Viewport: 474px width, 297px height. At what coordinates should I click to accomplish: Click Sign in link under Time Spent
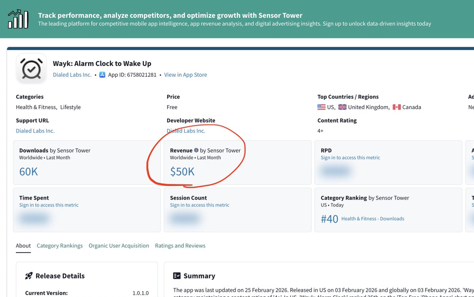point(49,205)
